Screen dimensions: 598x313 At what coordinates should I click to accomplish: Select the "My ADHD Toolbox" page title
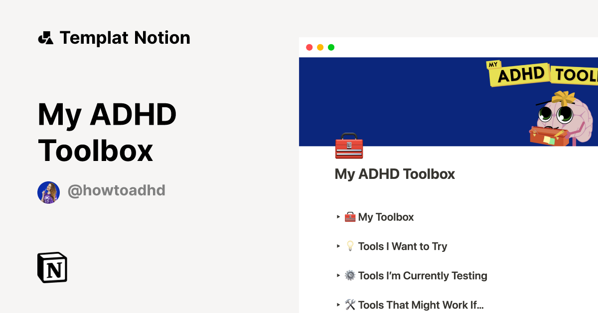coord(395,174)
